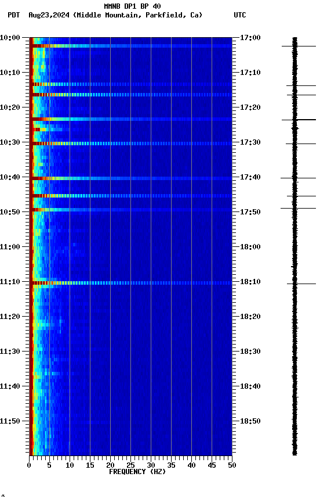
Task: Click the 0 Hz frequency tick label
Action: point(30,465)
